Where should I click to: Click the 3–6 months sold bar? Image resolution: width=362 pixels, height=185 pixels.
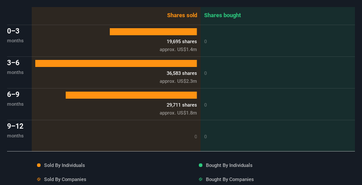pyautogui.click(x=116, y=63)
